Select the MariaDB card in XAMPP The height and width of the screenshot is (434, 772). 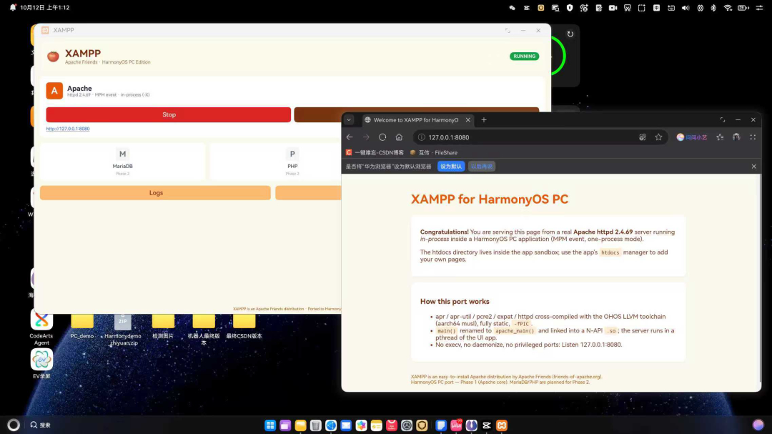coord(123,162)
